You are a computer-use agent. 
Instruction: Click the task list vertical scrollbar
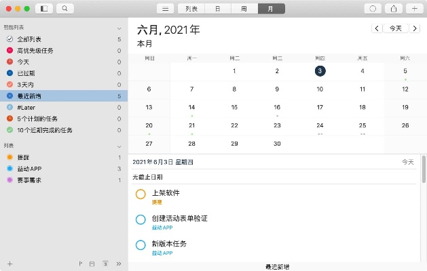(x=423, y=176)
